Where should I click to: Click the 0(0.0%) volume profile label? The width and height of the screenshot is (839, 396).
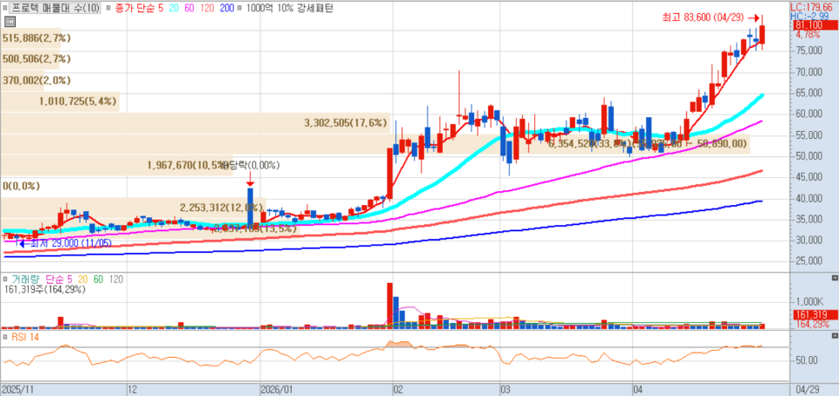pyautogui.click(x=22, y=186)
